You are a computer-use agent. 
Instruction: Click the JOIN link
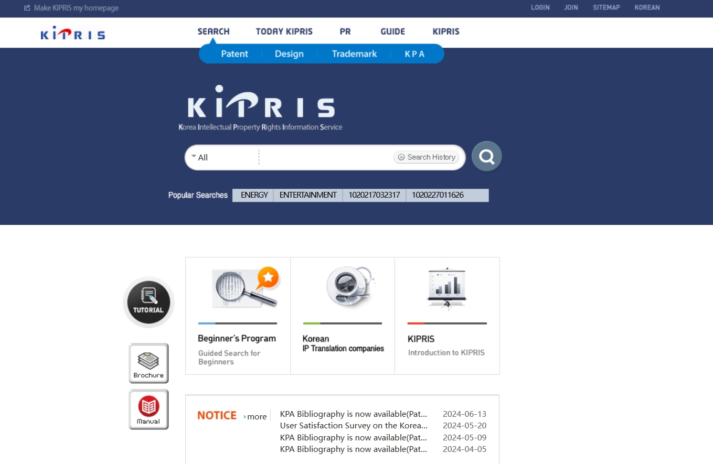pos(571,7)
